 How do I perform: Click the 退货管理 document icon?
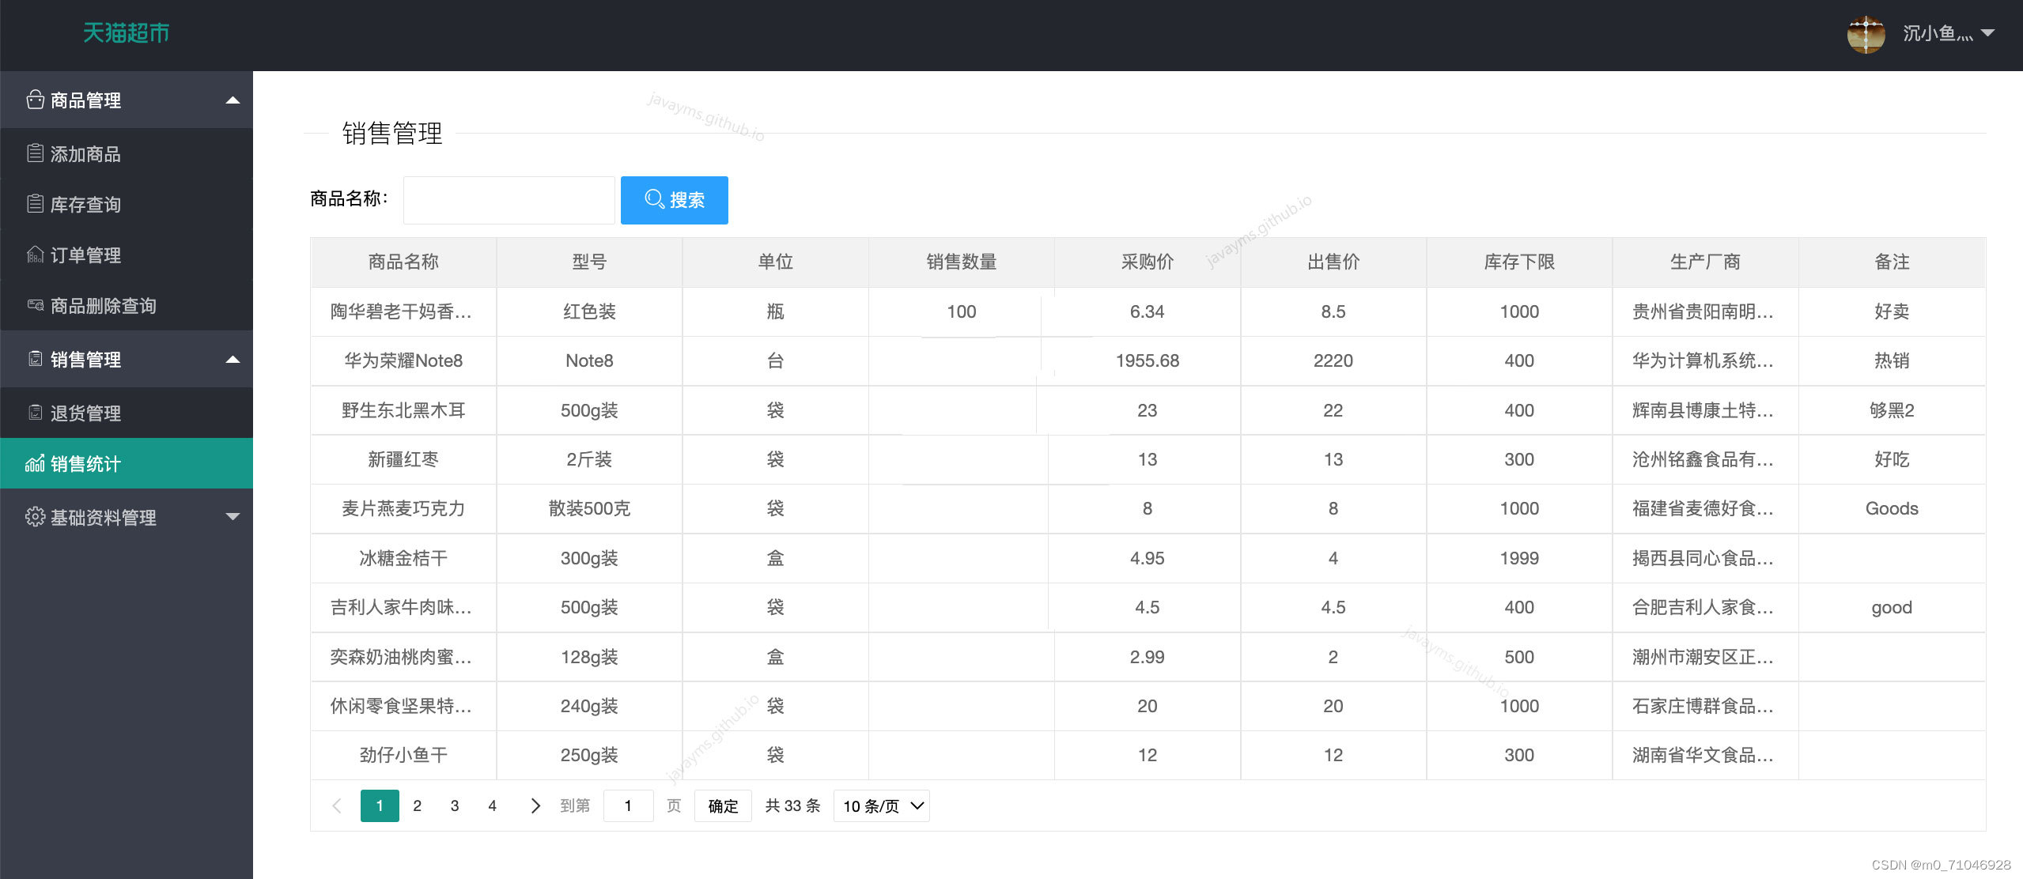click(x=35, y=413)
